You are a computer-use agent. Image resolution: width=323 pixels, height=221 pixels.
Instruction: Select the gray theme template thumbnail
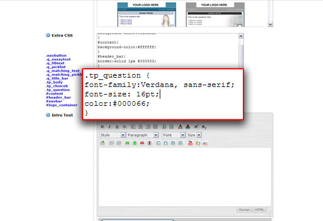coord(215,15)
